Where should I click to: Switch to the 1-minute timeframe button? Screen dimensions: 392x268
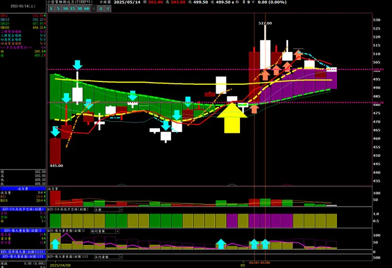coord(51,8)
